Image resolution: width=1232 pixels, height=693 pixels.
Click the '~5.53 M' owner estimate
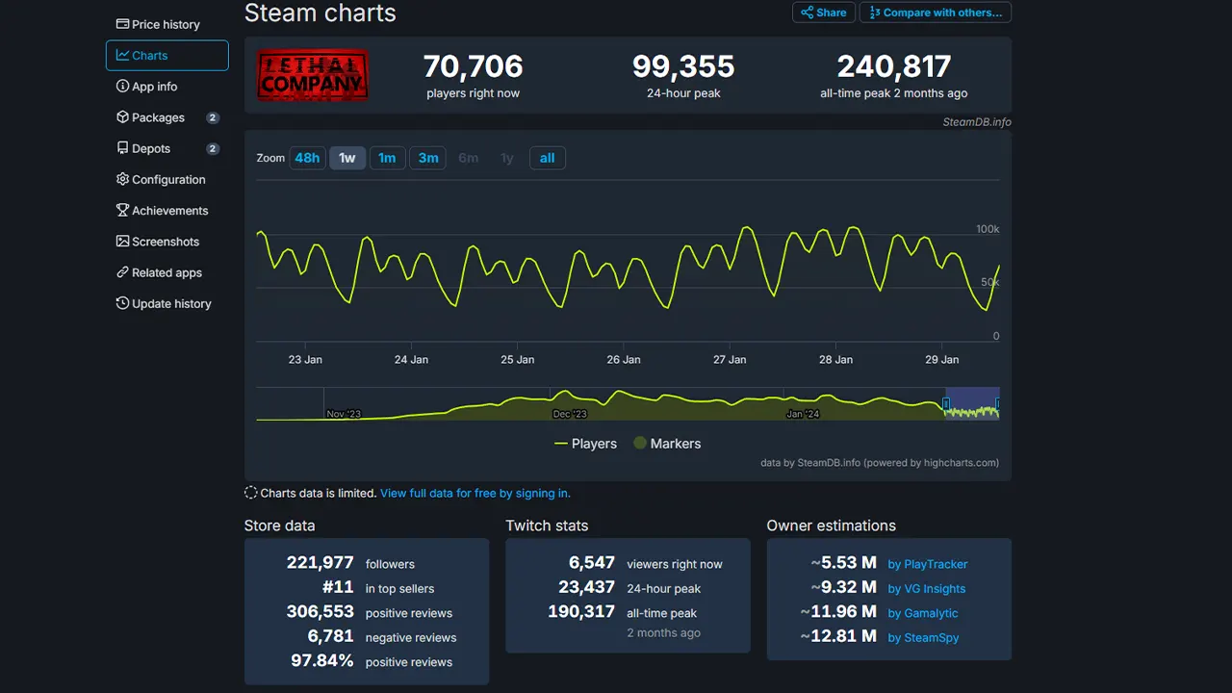point(843,563)
